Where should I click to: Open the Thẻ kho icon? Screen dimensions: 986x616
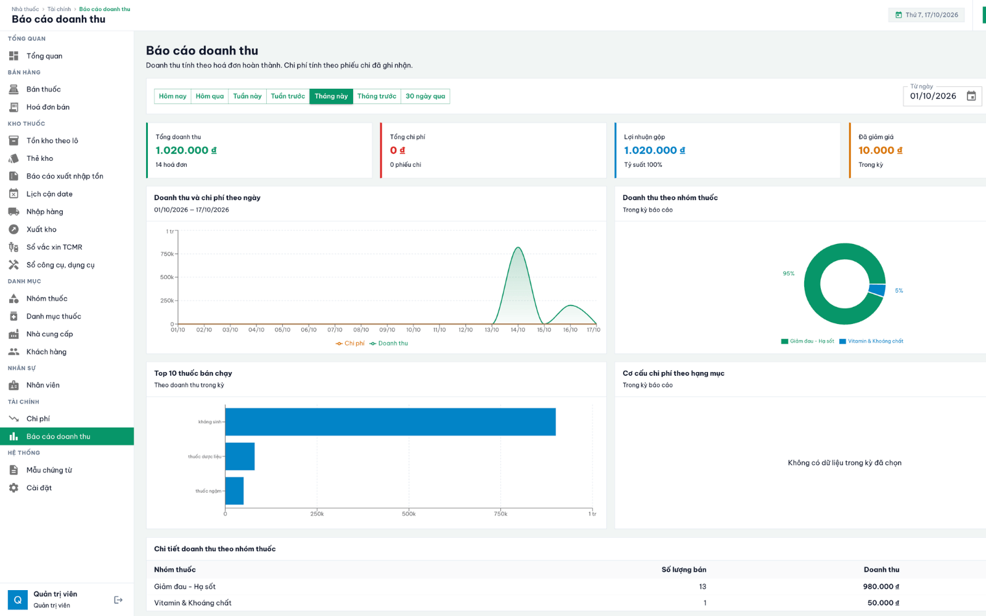pos(14,158)
